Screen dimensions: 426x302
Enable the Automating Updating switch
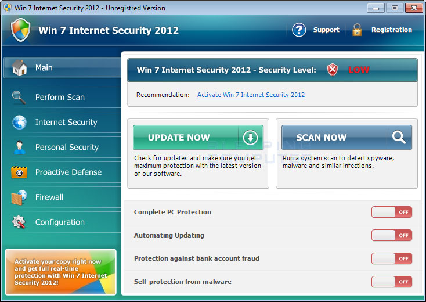(x=392, y=235)
